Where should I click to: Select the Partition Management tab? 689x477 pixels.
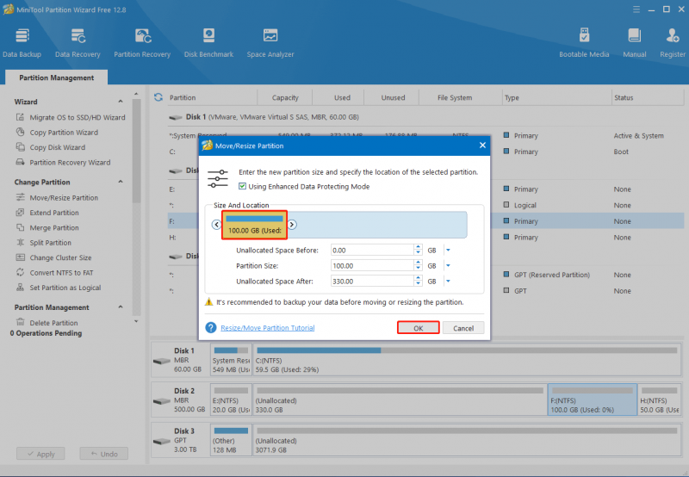point(56,77)
